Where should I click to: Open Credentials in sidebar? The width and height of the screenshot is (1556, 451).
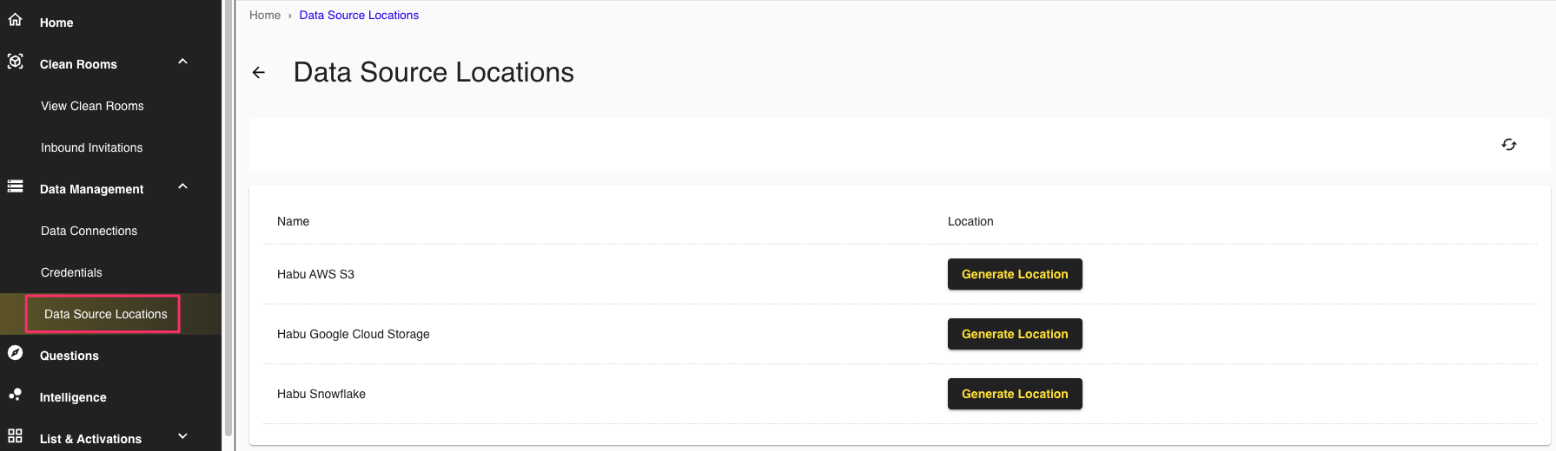point(71,272)
